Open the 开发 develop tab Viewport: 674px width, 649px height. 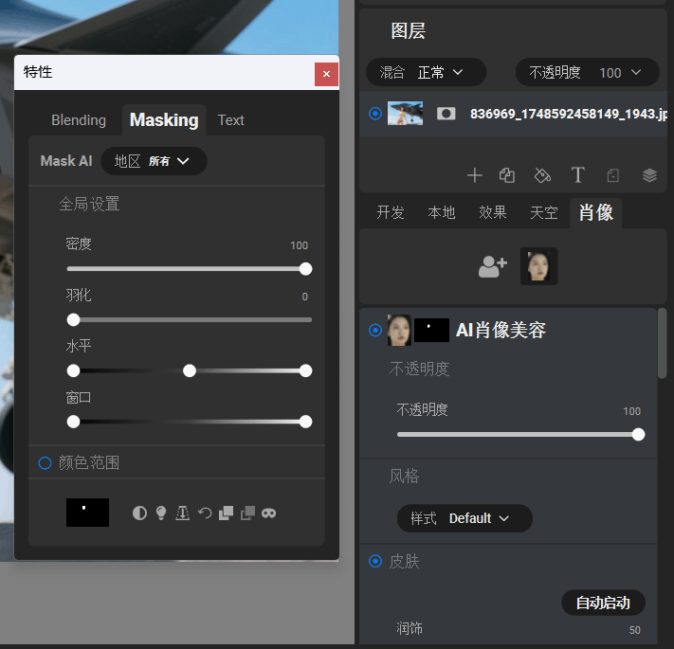pos(391,212)
